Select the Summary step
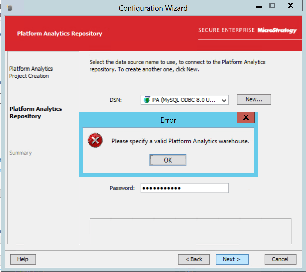 coord(20,153)
